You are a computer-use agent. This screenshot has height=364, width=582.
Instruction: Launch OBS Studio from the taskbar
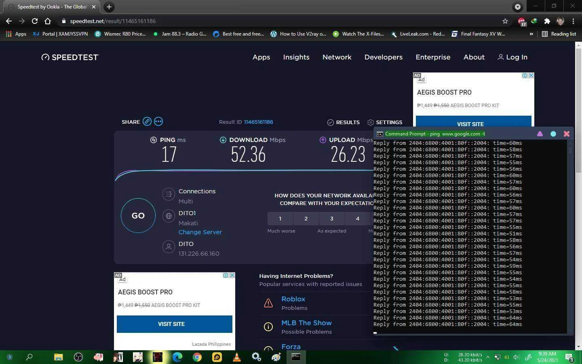(78, 357)
